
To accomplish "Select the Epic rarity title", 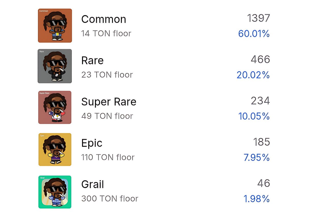I will click(92, 143).
